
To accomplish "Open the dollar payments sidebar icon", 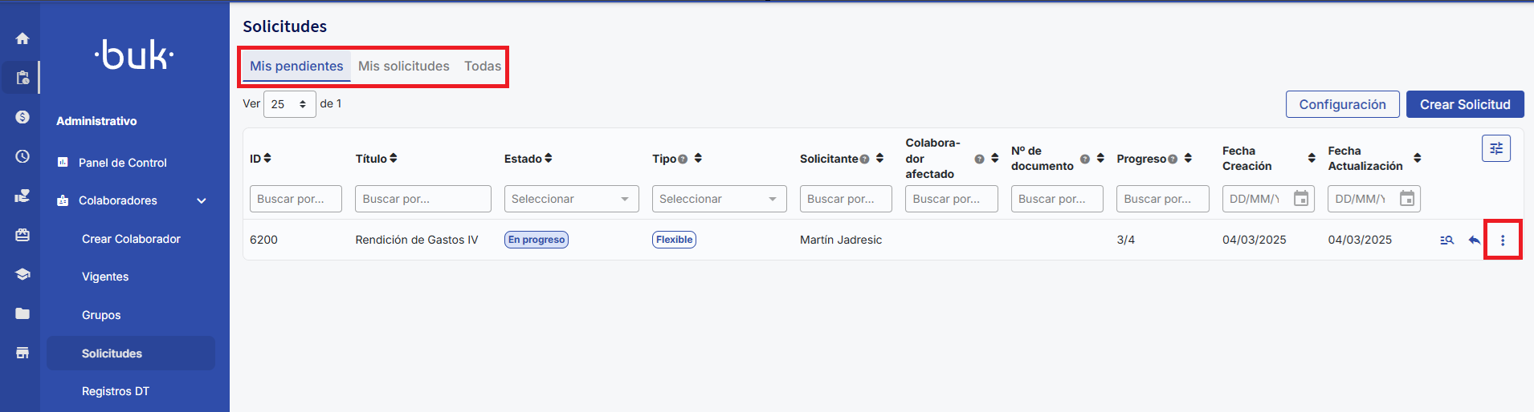I will tap(22, 117).
